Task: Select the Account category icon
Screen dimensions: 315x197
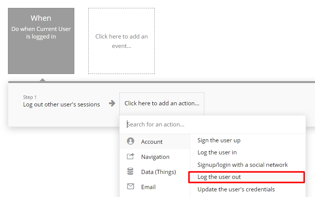Action: point(130,141)
